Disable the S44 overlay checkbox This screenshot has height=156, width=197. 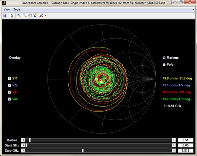10,99
